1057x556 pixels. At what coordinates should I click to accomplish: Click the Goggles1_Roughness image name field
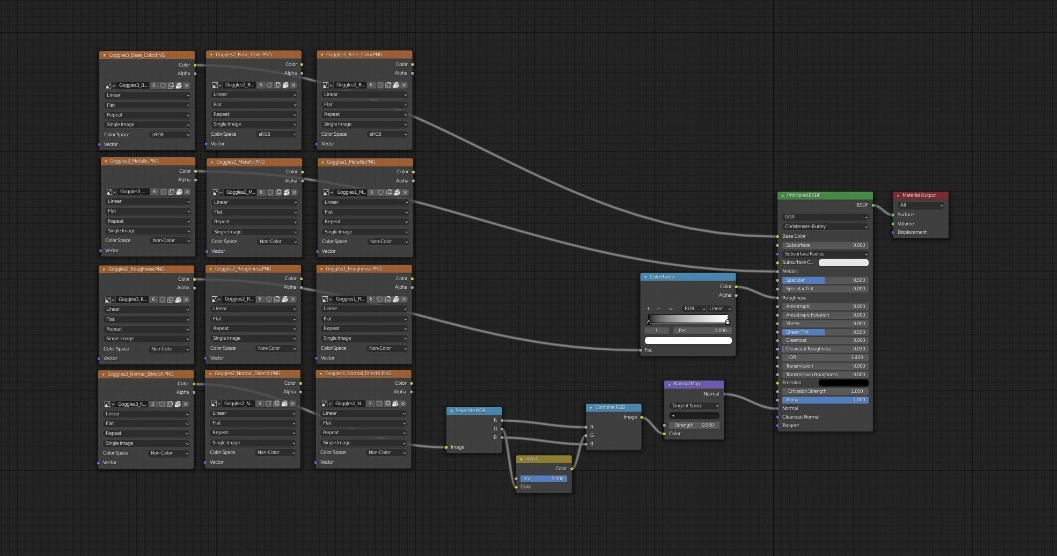click(x=350, y=299)
